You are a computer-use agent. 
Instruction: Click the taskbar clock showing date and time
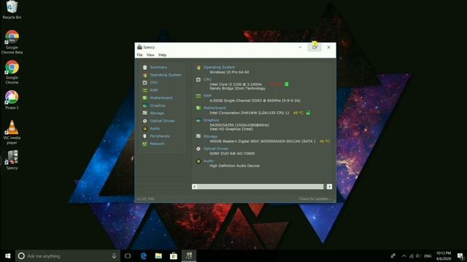(444, 255)
